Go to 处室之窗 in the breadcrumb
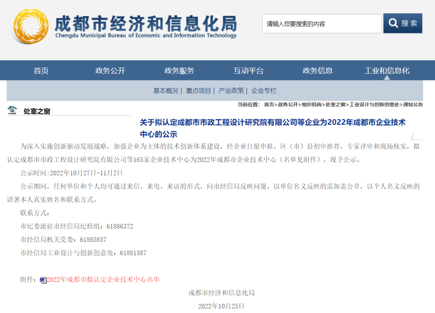 336,105
